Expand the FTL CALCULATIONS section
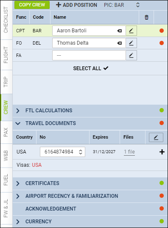 pyautogui.click(x=18, y=111)
